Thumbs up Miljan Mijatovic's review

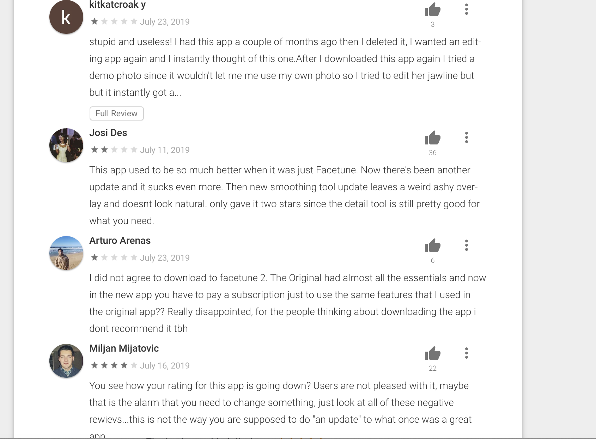(432, 353)
